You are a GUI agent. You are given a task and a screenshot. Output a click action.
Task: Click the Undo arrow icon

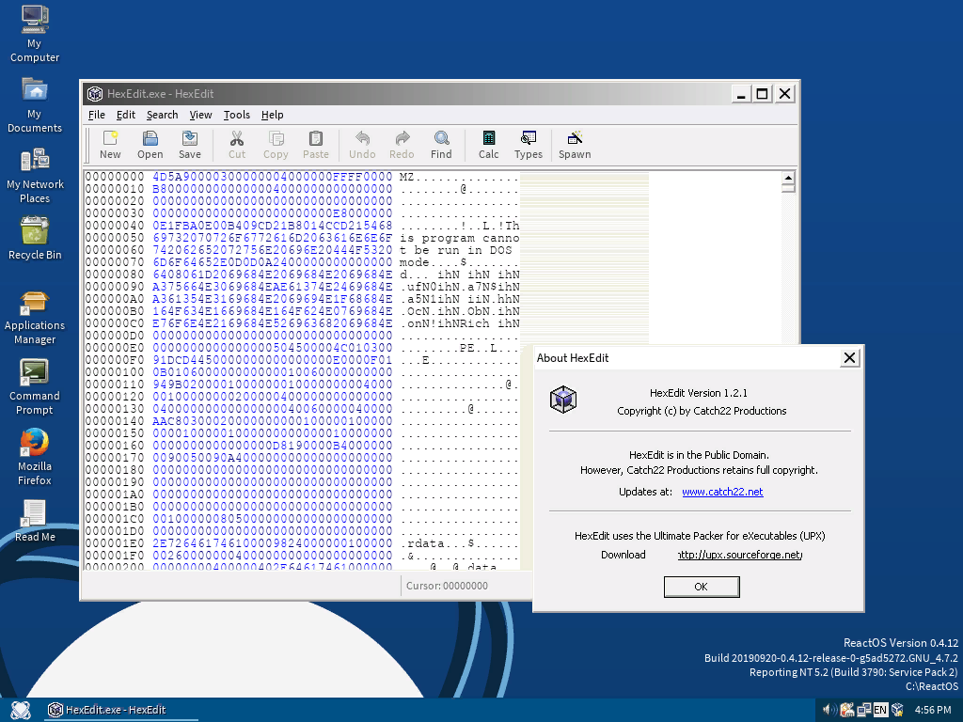(362, 138)
